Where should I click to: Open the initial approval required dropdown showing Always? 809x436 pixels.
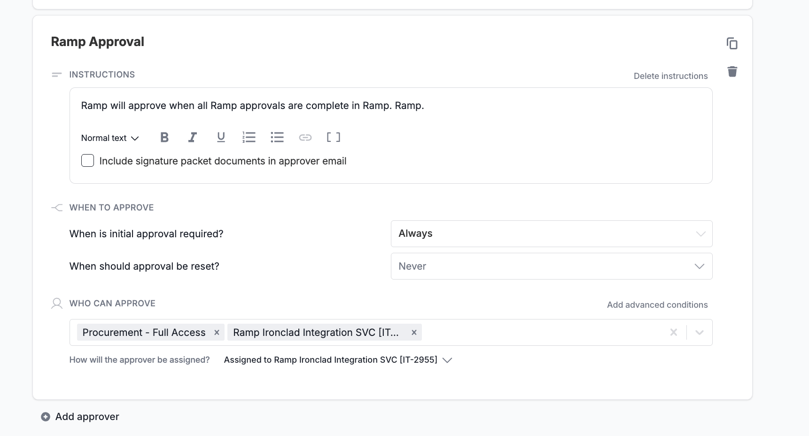click(552, 234)
